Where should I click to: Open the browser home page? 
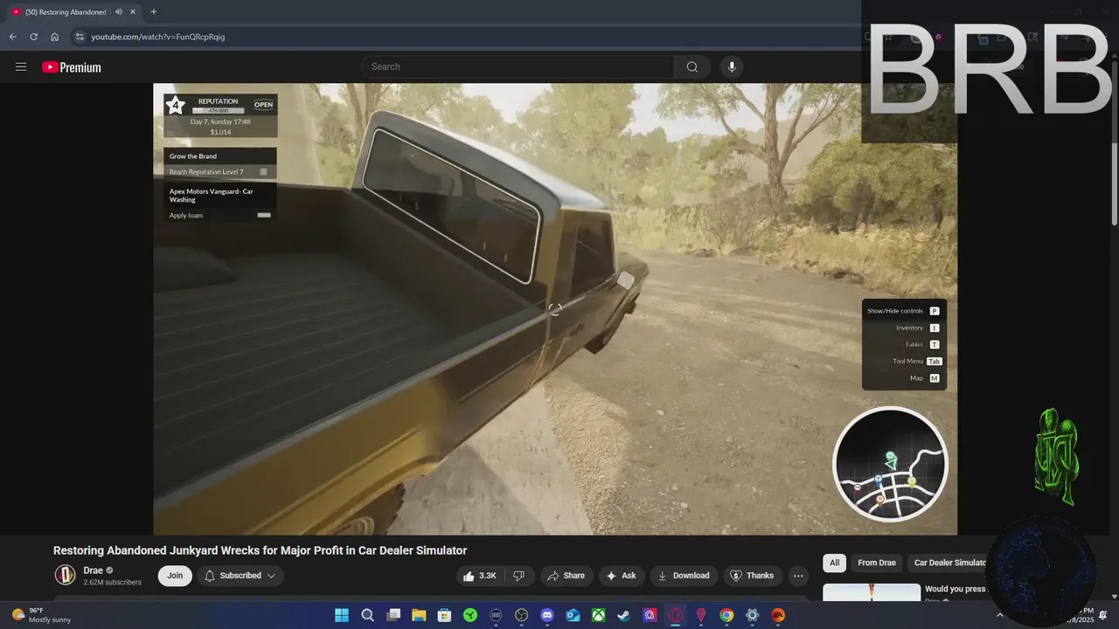(x=54, y=37)
